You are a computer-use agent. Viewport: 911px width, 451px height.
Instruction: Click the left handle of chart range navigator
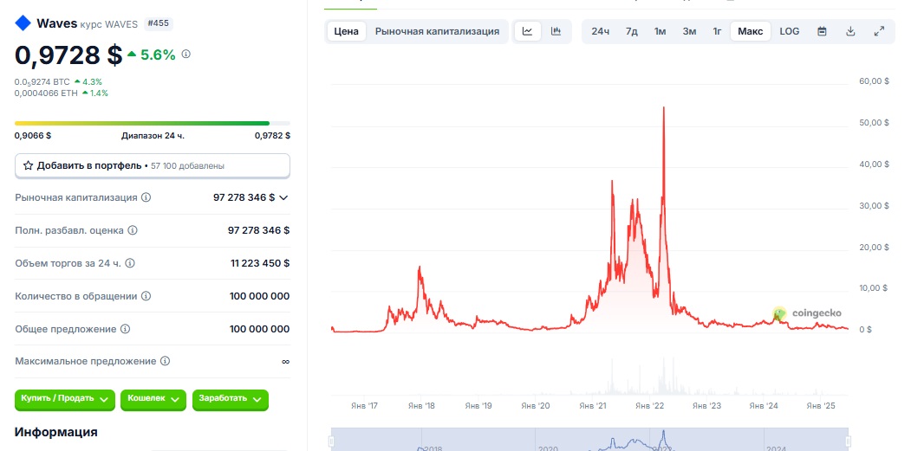pos(332,441)
